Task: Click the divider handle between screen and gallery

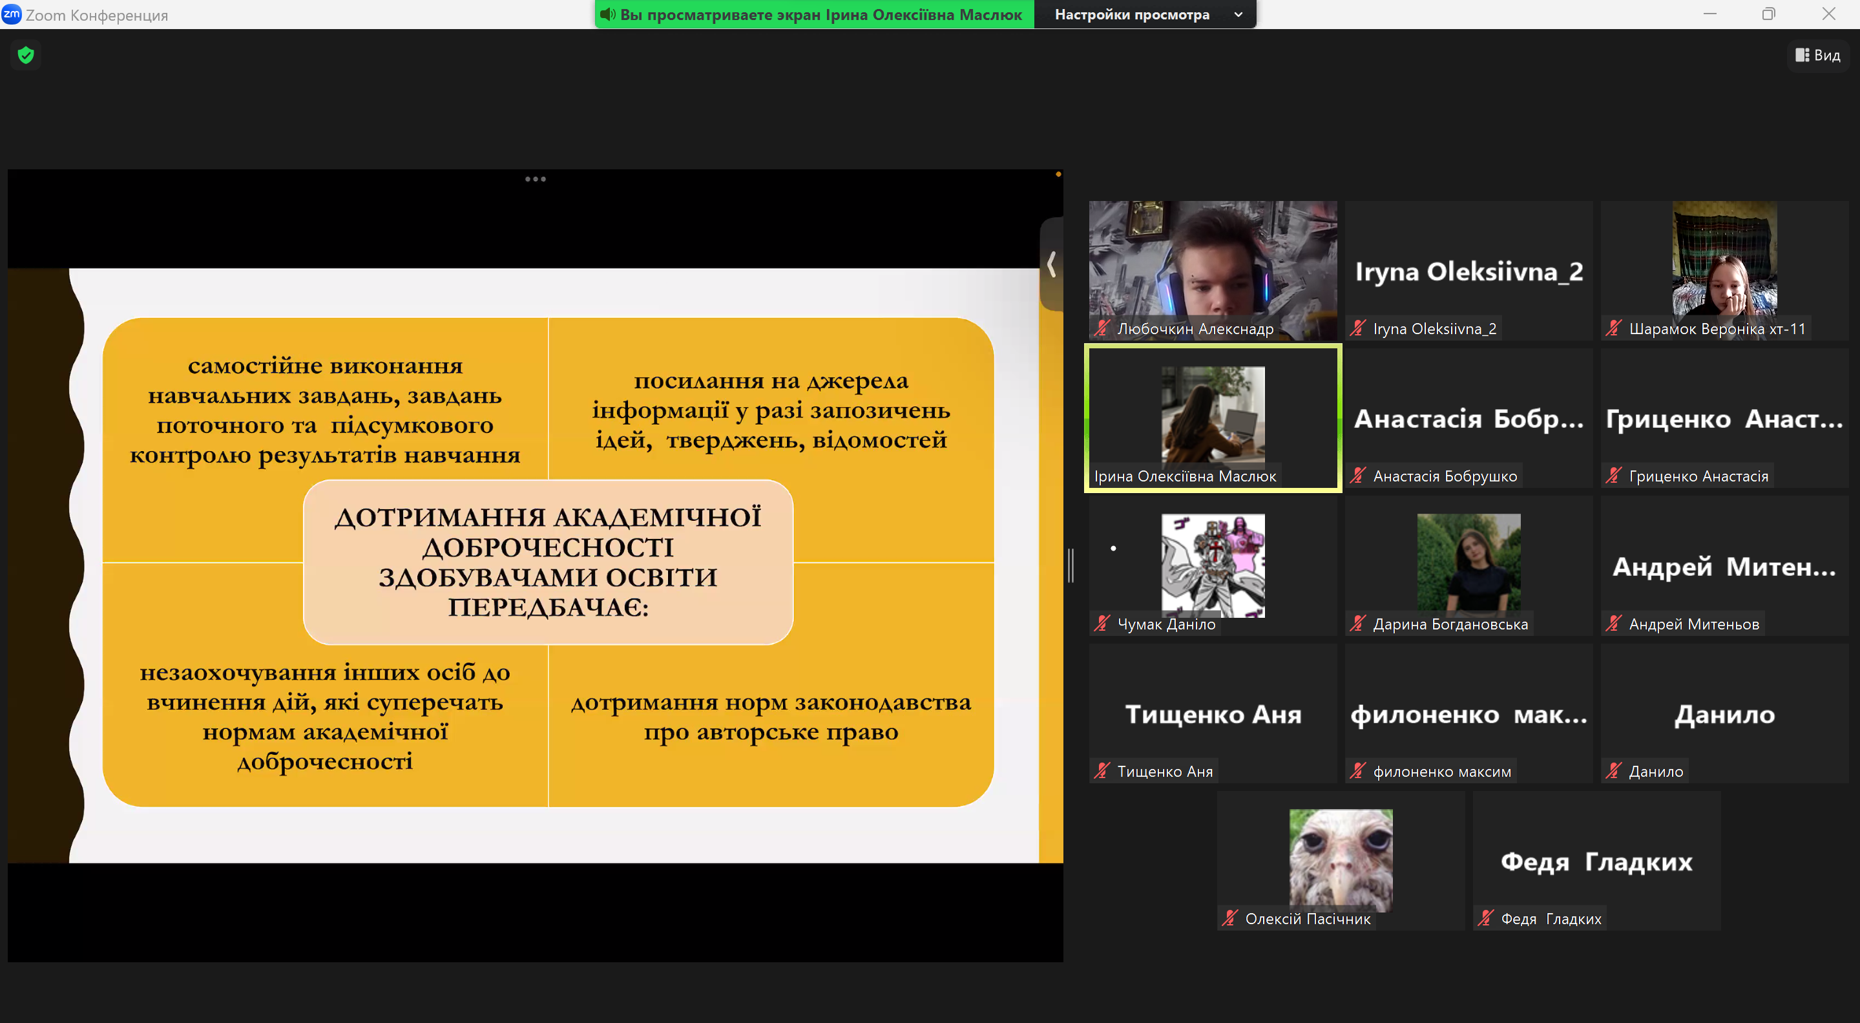Action: 1071,565
